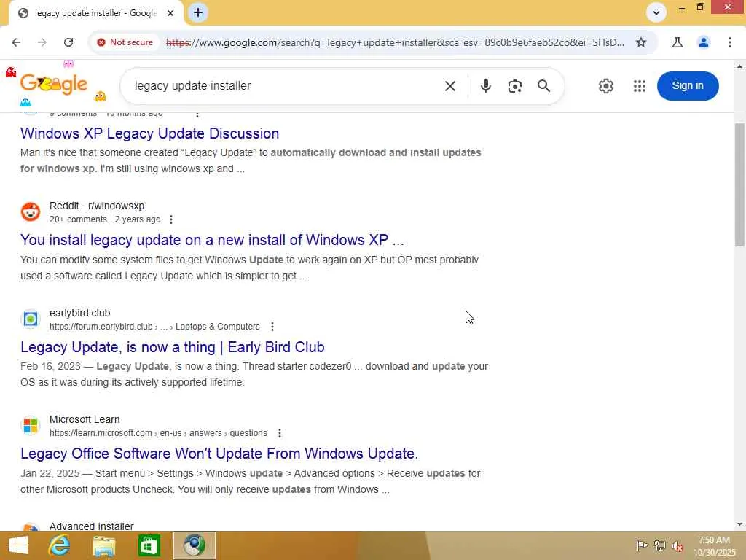Open Google apps grid icon
The width and height of the screenshot is (746, 560).
(640, 86)
